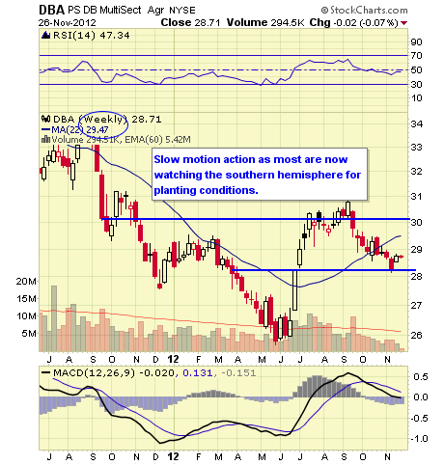Click the blue MA(22) legend line marker
Image resolution: width=444 pixels, height=465 pixels.
pos(45,129)
